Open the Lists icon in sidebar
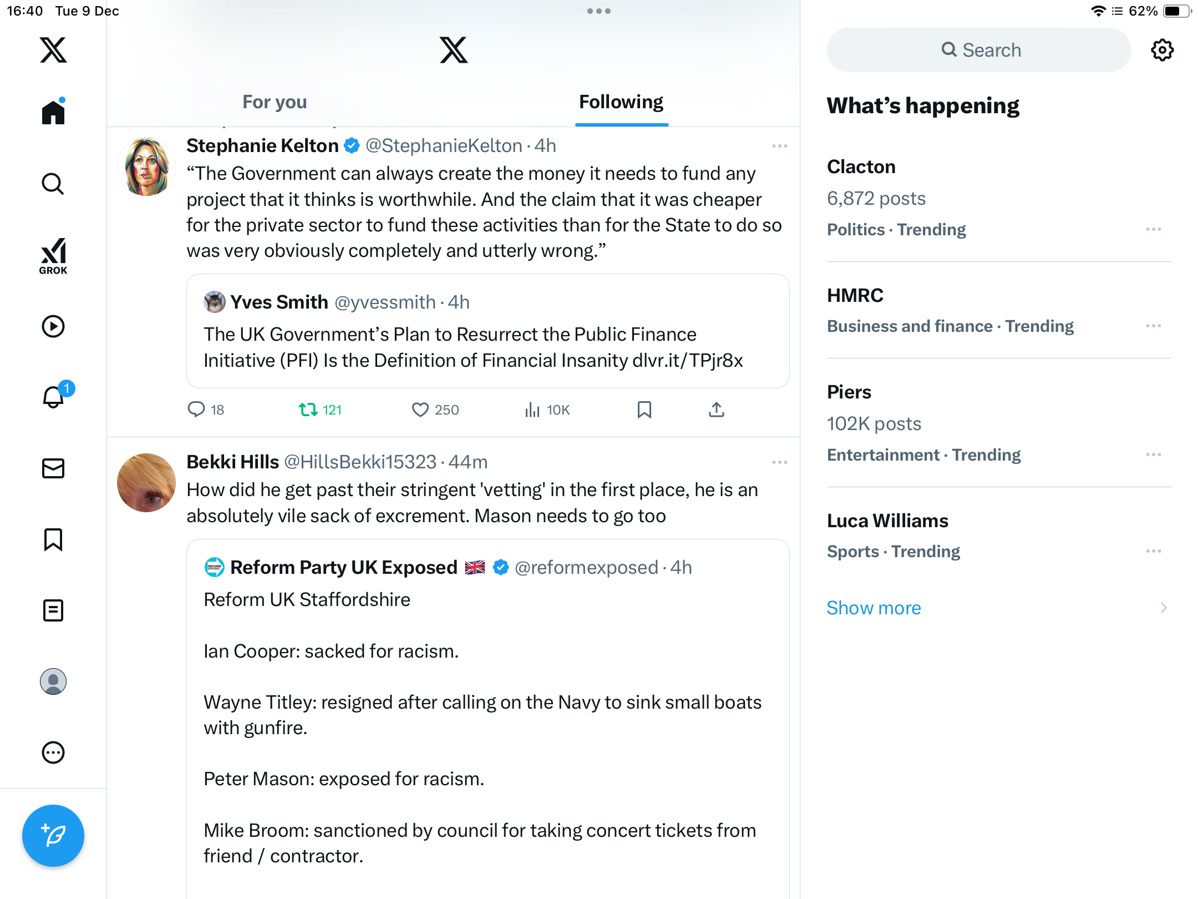The image size is (1198, 899). (x=53, y=610)
